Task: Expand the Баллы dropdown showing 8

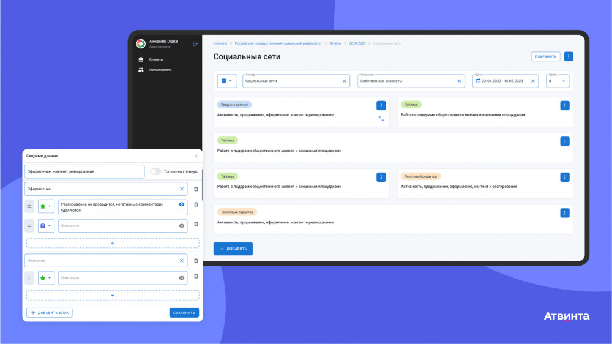Action: pyautogui.click(x=558, y=81)
